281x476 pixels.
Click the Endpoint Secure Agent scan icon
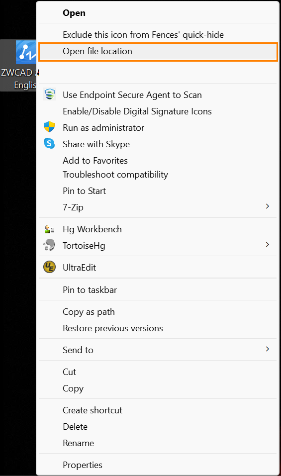tap(49, 95)
